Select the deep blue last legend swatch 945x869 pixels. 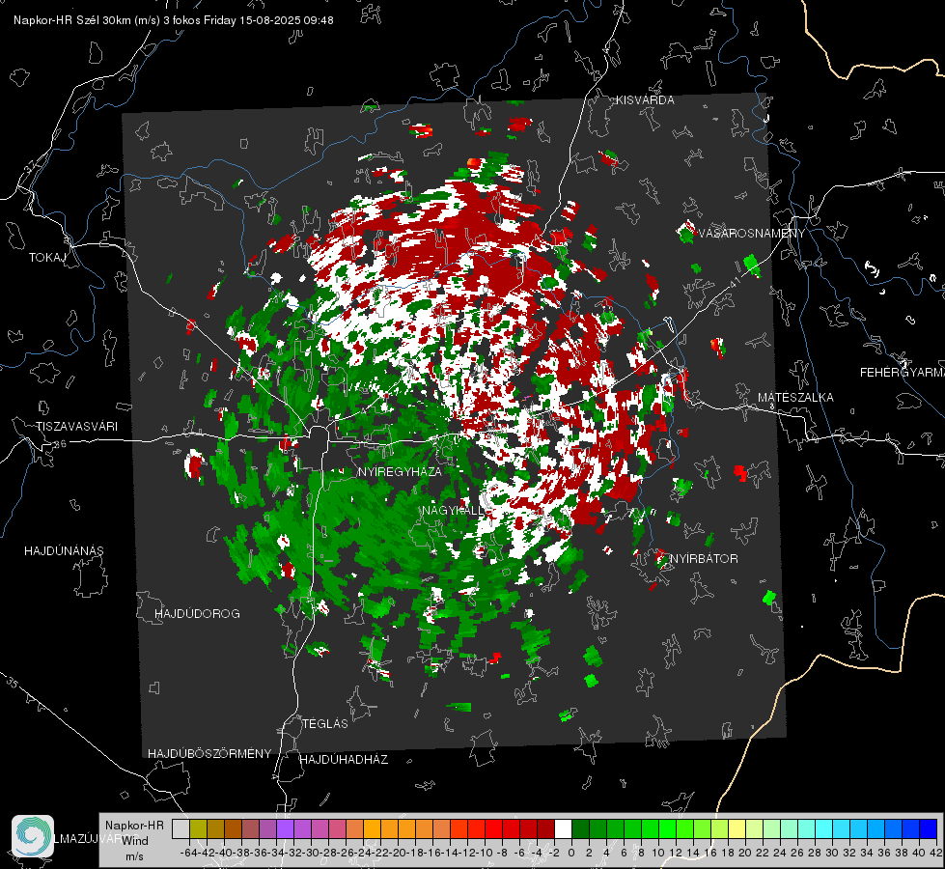pos(929,828)
